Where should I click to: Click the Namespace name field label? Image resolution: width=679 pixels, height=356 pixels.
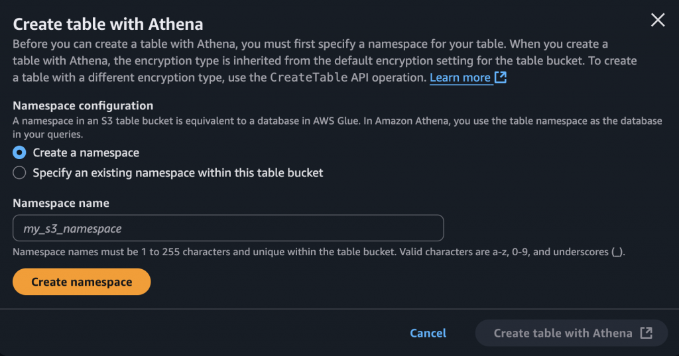pyautogui.click(x=61, y=203)
